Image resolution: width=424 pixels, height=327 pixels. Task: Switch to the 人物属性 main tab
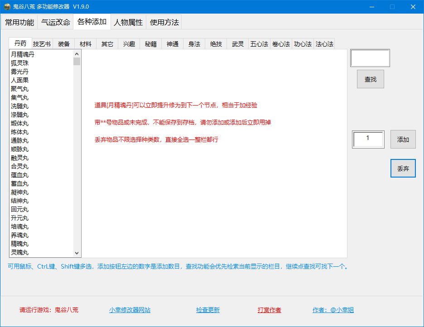click(x=128, y=22)
